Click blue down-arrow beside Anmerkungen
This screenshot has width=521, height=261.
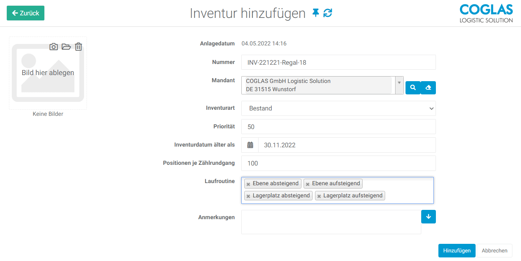[428, 217]
